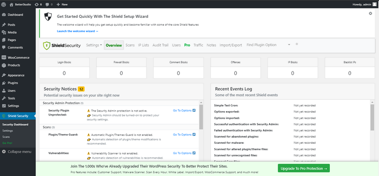
Task: Click the Shield logo in wizard notice
Action: click(48, 17)
